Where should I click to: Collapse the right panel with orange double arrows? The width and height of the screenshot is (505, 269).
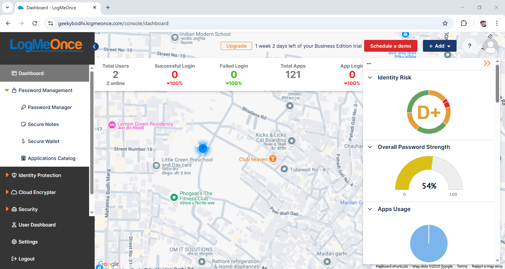tap(487, 64)
